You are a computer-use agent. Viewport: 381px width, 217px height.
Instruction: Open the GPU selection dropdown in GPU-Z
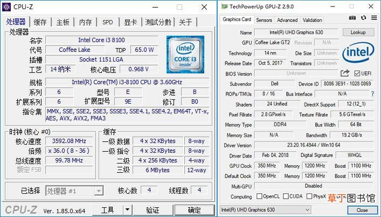[265, 209]
